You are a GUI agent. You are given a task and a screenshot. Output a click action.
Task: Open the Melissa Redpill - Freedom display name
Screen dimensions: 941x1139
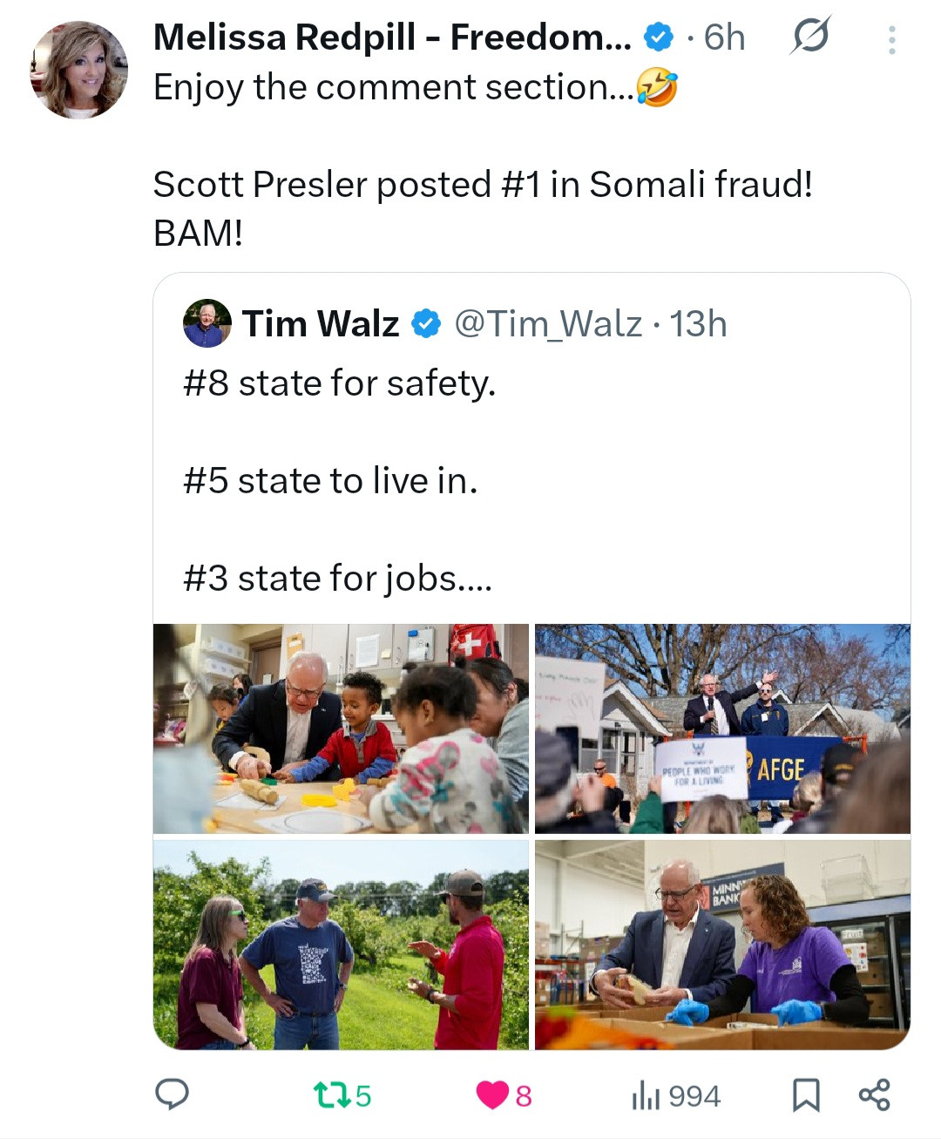(392, 37)
